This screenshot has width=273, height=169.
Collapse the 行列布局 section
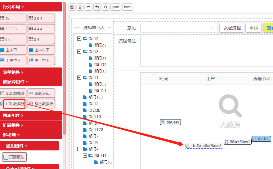click(31, 6)
